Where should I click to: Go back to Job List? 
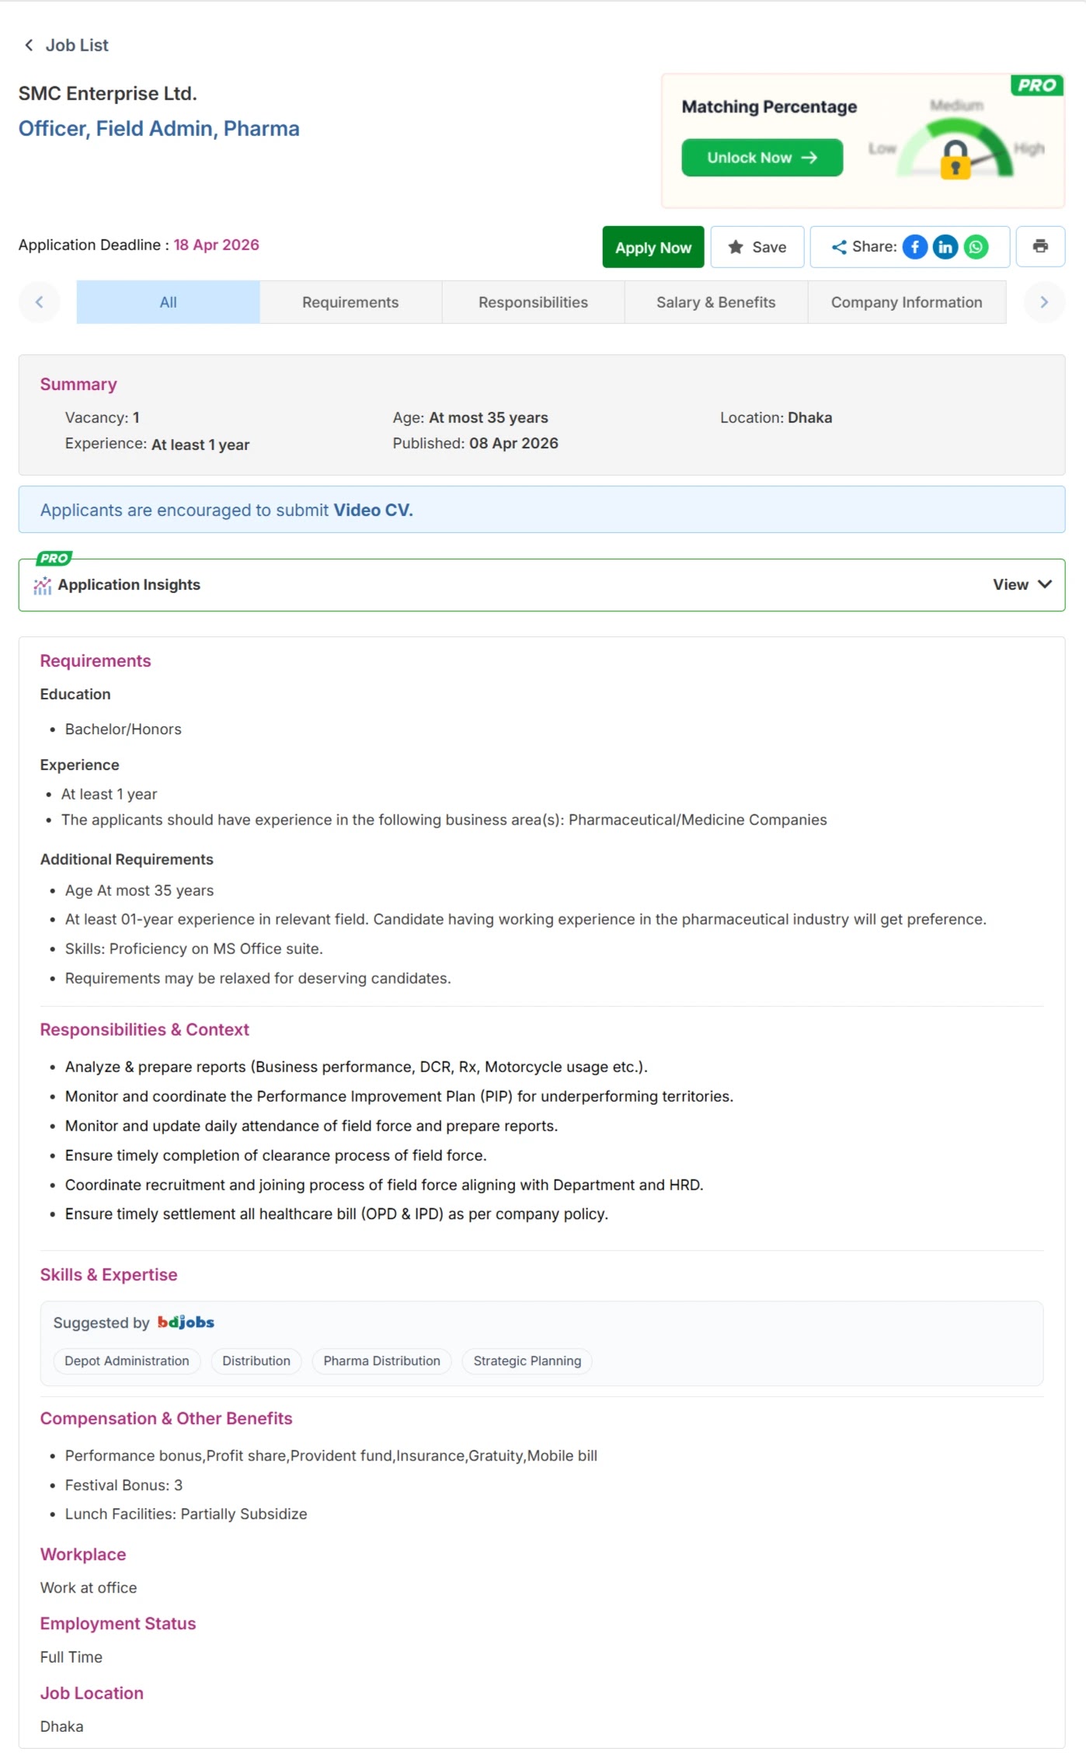tap(66, 45)
